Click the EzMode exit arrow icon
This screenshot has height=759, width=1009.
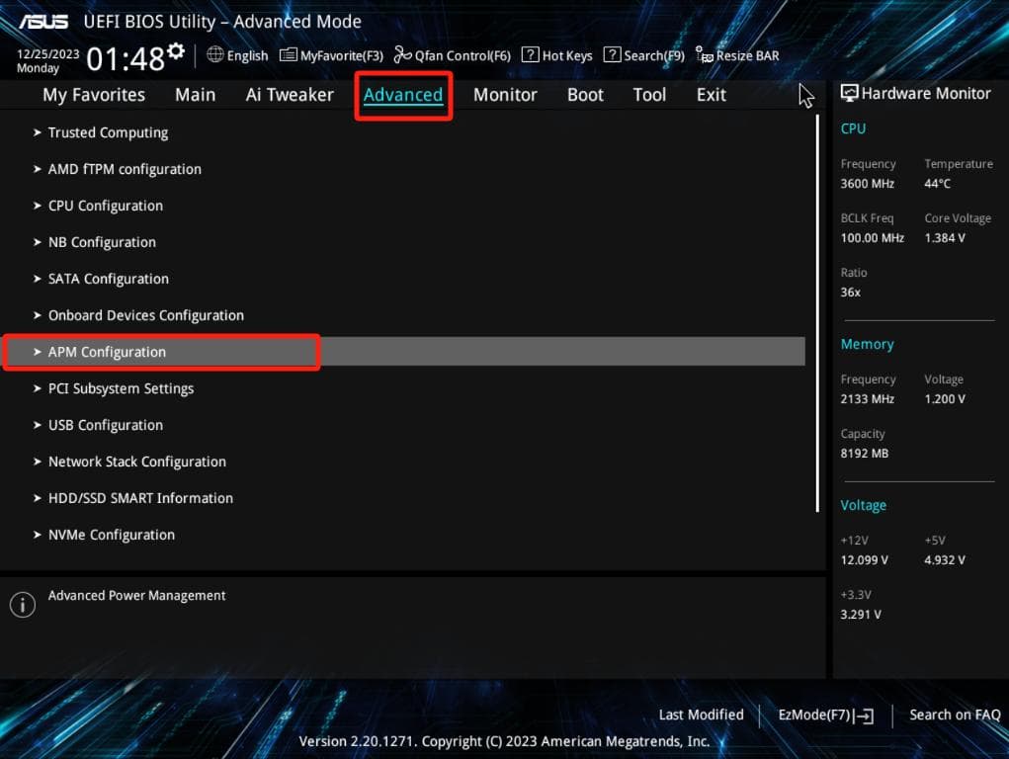(866, 716)
